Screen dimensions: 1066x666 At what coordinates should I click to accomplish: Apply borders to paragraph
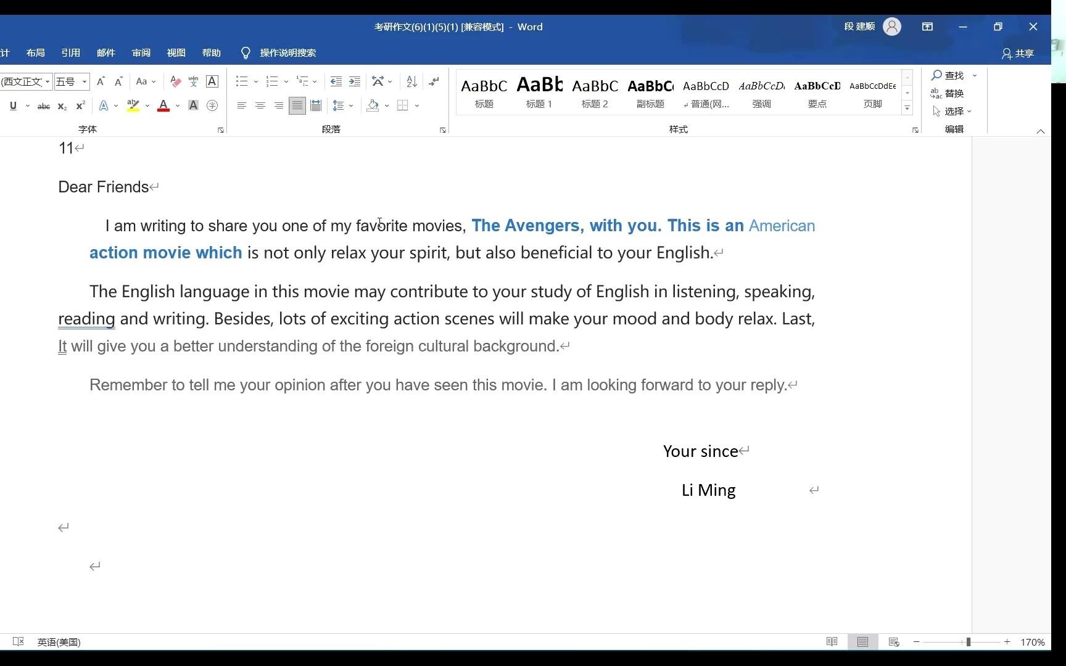click(403, 106)
